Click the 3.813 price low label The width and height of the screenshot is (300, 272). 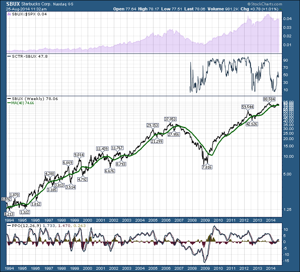pyautogui.click(x=59, y=185)
